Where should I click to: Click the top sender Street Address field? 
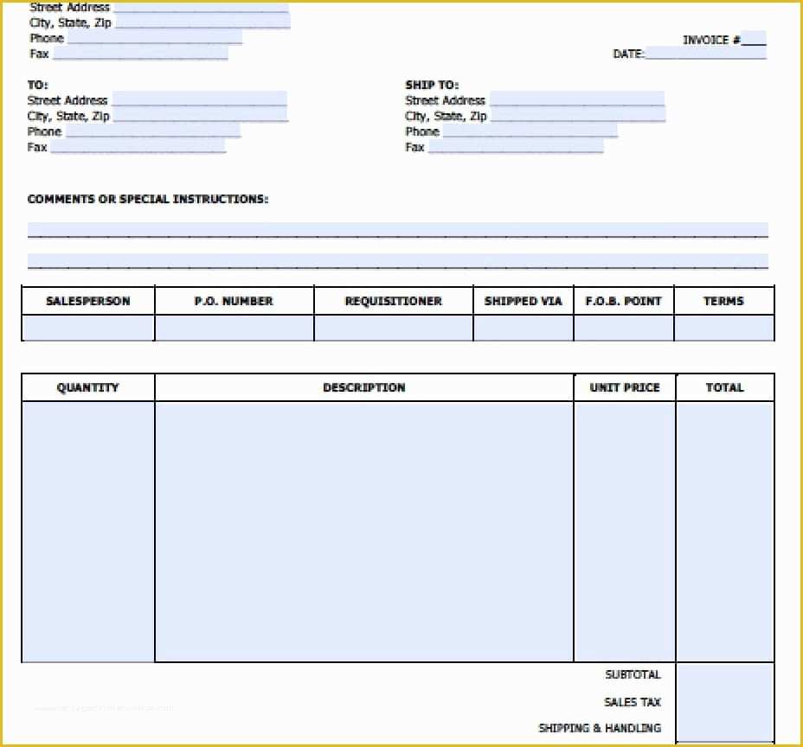[201, 7]
